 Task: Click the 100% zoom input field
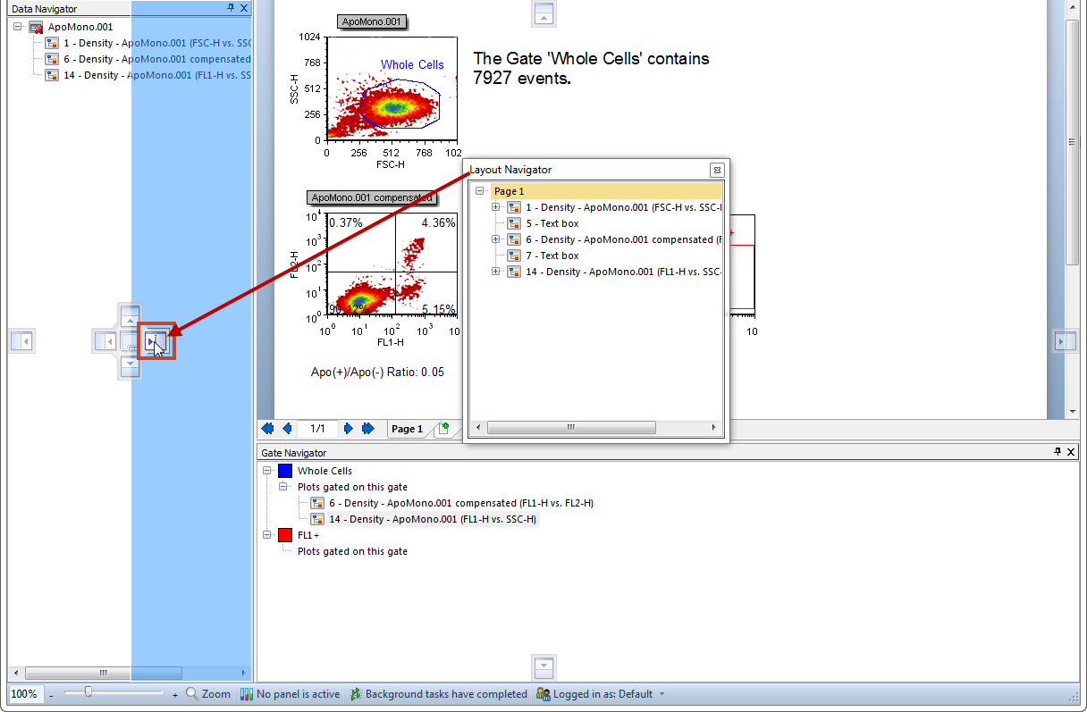(25, 694)
